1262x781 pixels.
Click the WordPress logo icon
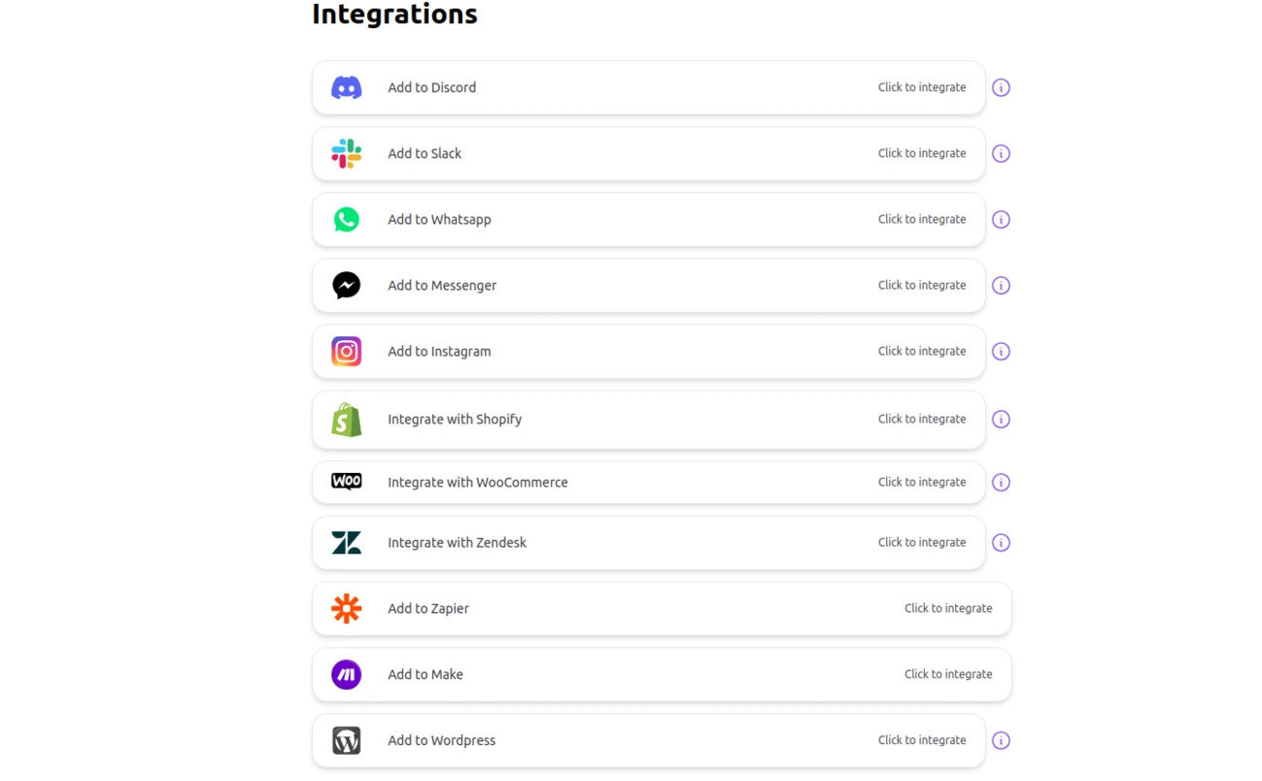tap(346, 739)
